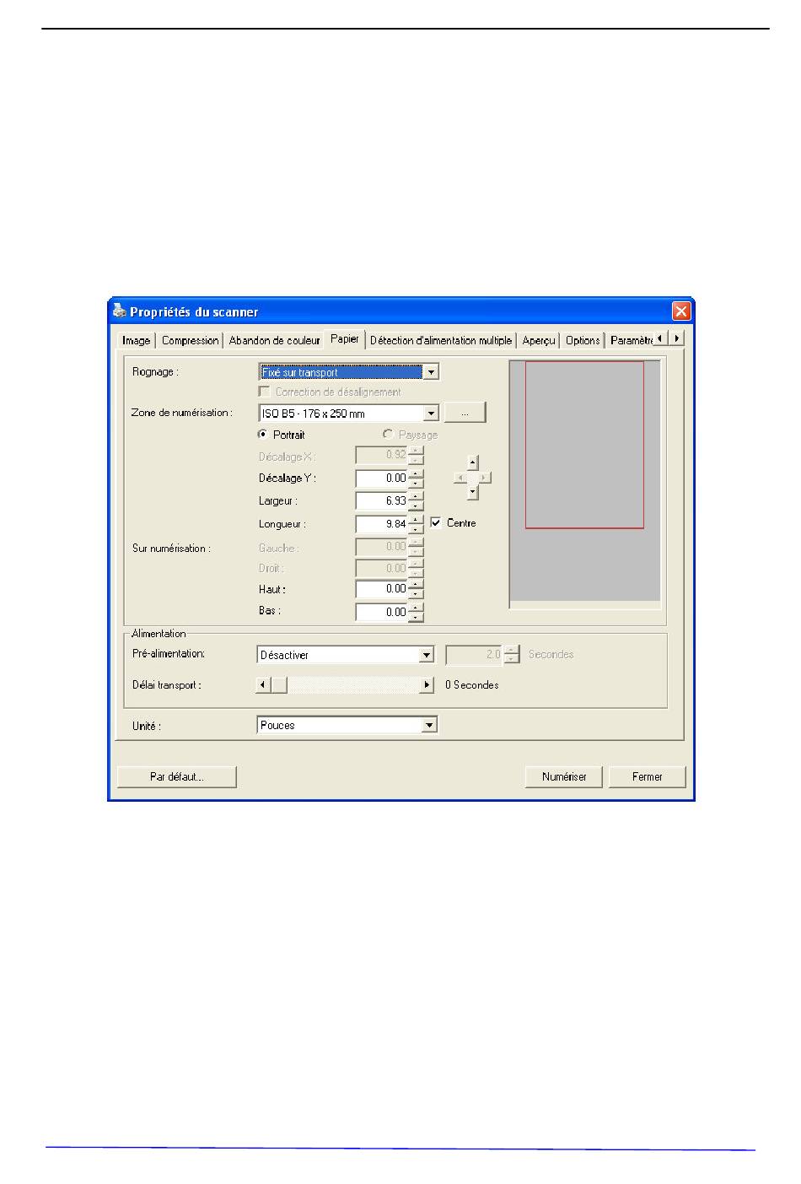Move scan area left with arrow
This screenshot has height=1184, width=801.
tap(460, 478)
